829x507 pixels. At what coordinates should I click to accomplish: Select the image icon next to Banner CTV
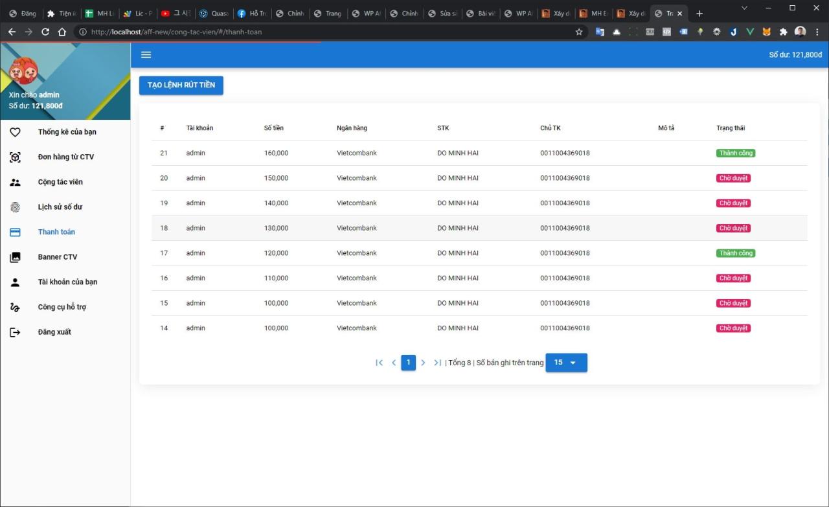pos(15,256)
